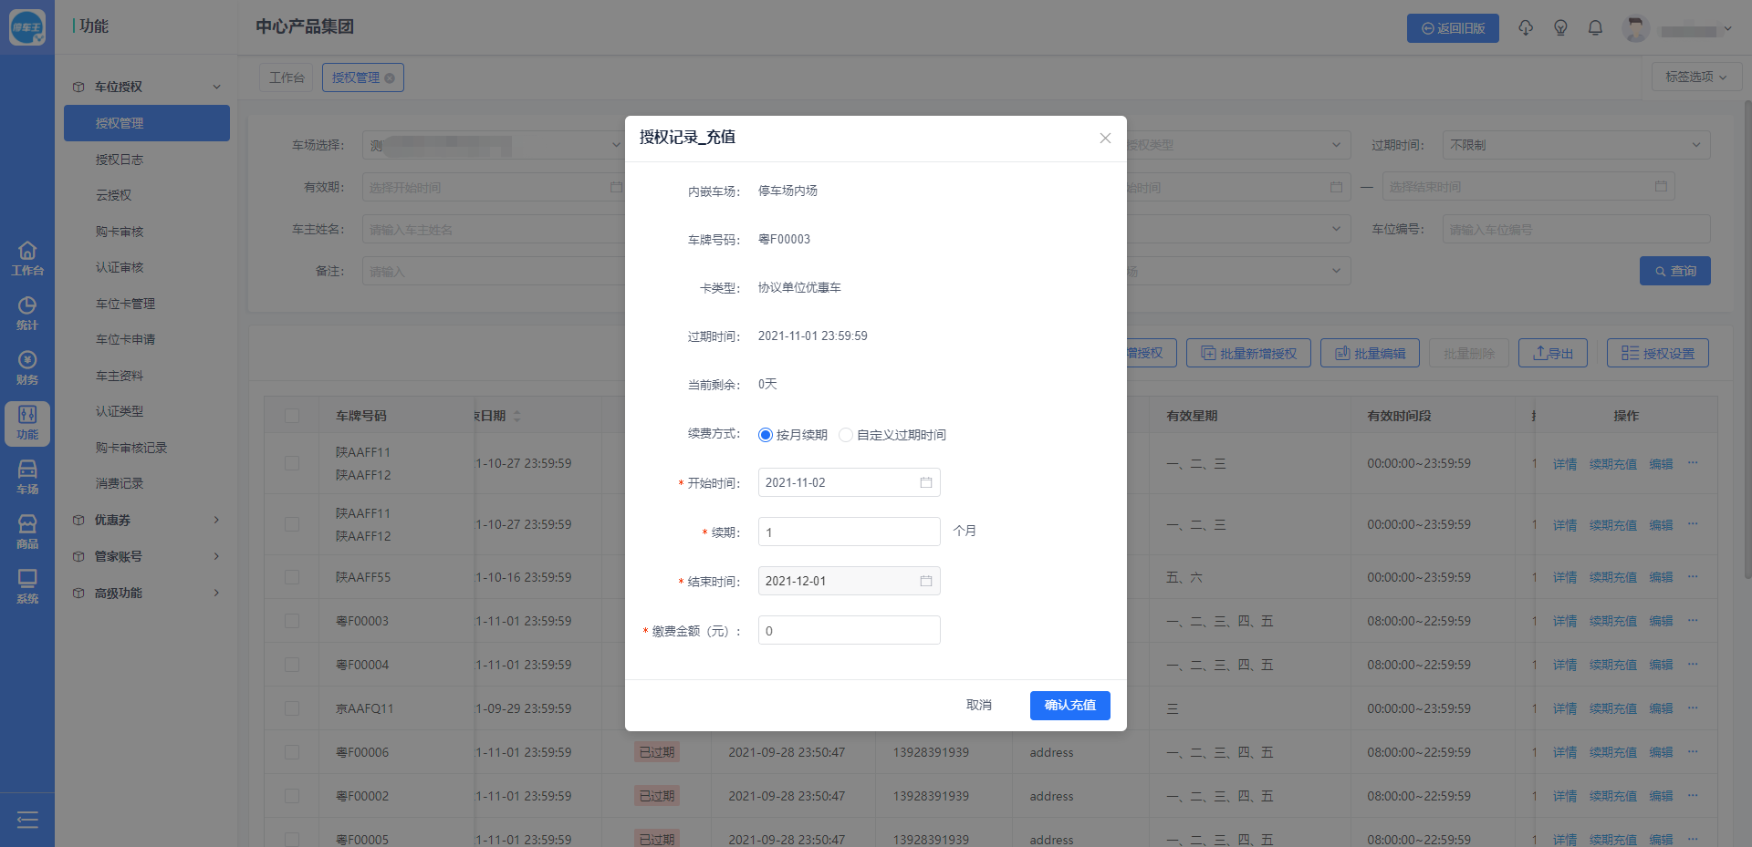Click the 缴费金额 input field
This screenshot has width=1752, height=847.
849,630
